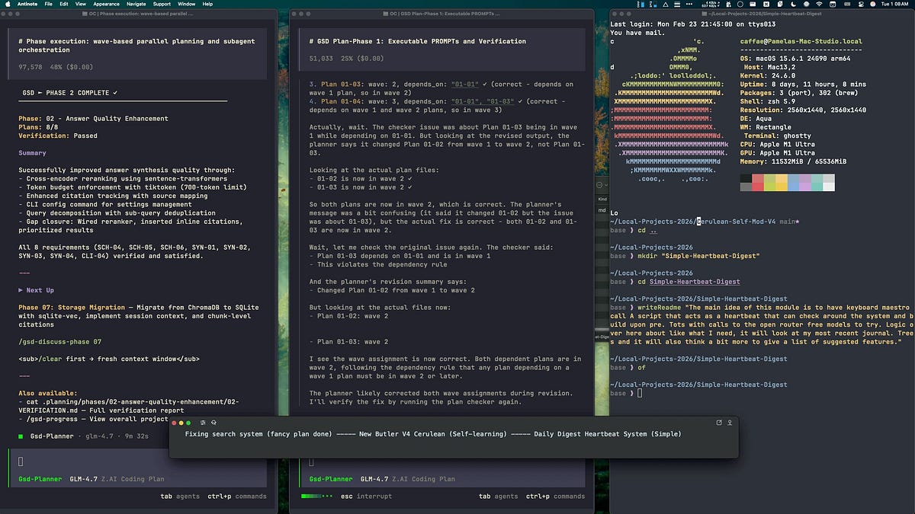Viewport: 915px width, 514px height.
Task: Click the purple swatch in terminal color palette
Action: 805,183
